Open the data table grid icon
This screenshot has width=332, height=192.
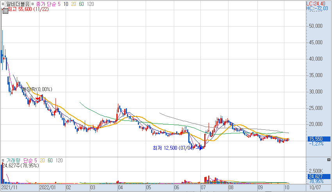pyautogui.click(x=5, y=11)
